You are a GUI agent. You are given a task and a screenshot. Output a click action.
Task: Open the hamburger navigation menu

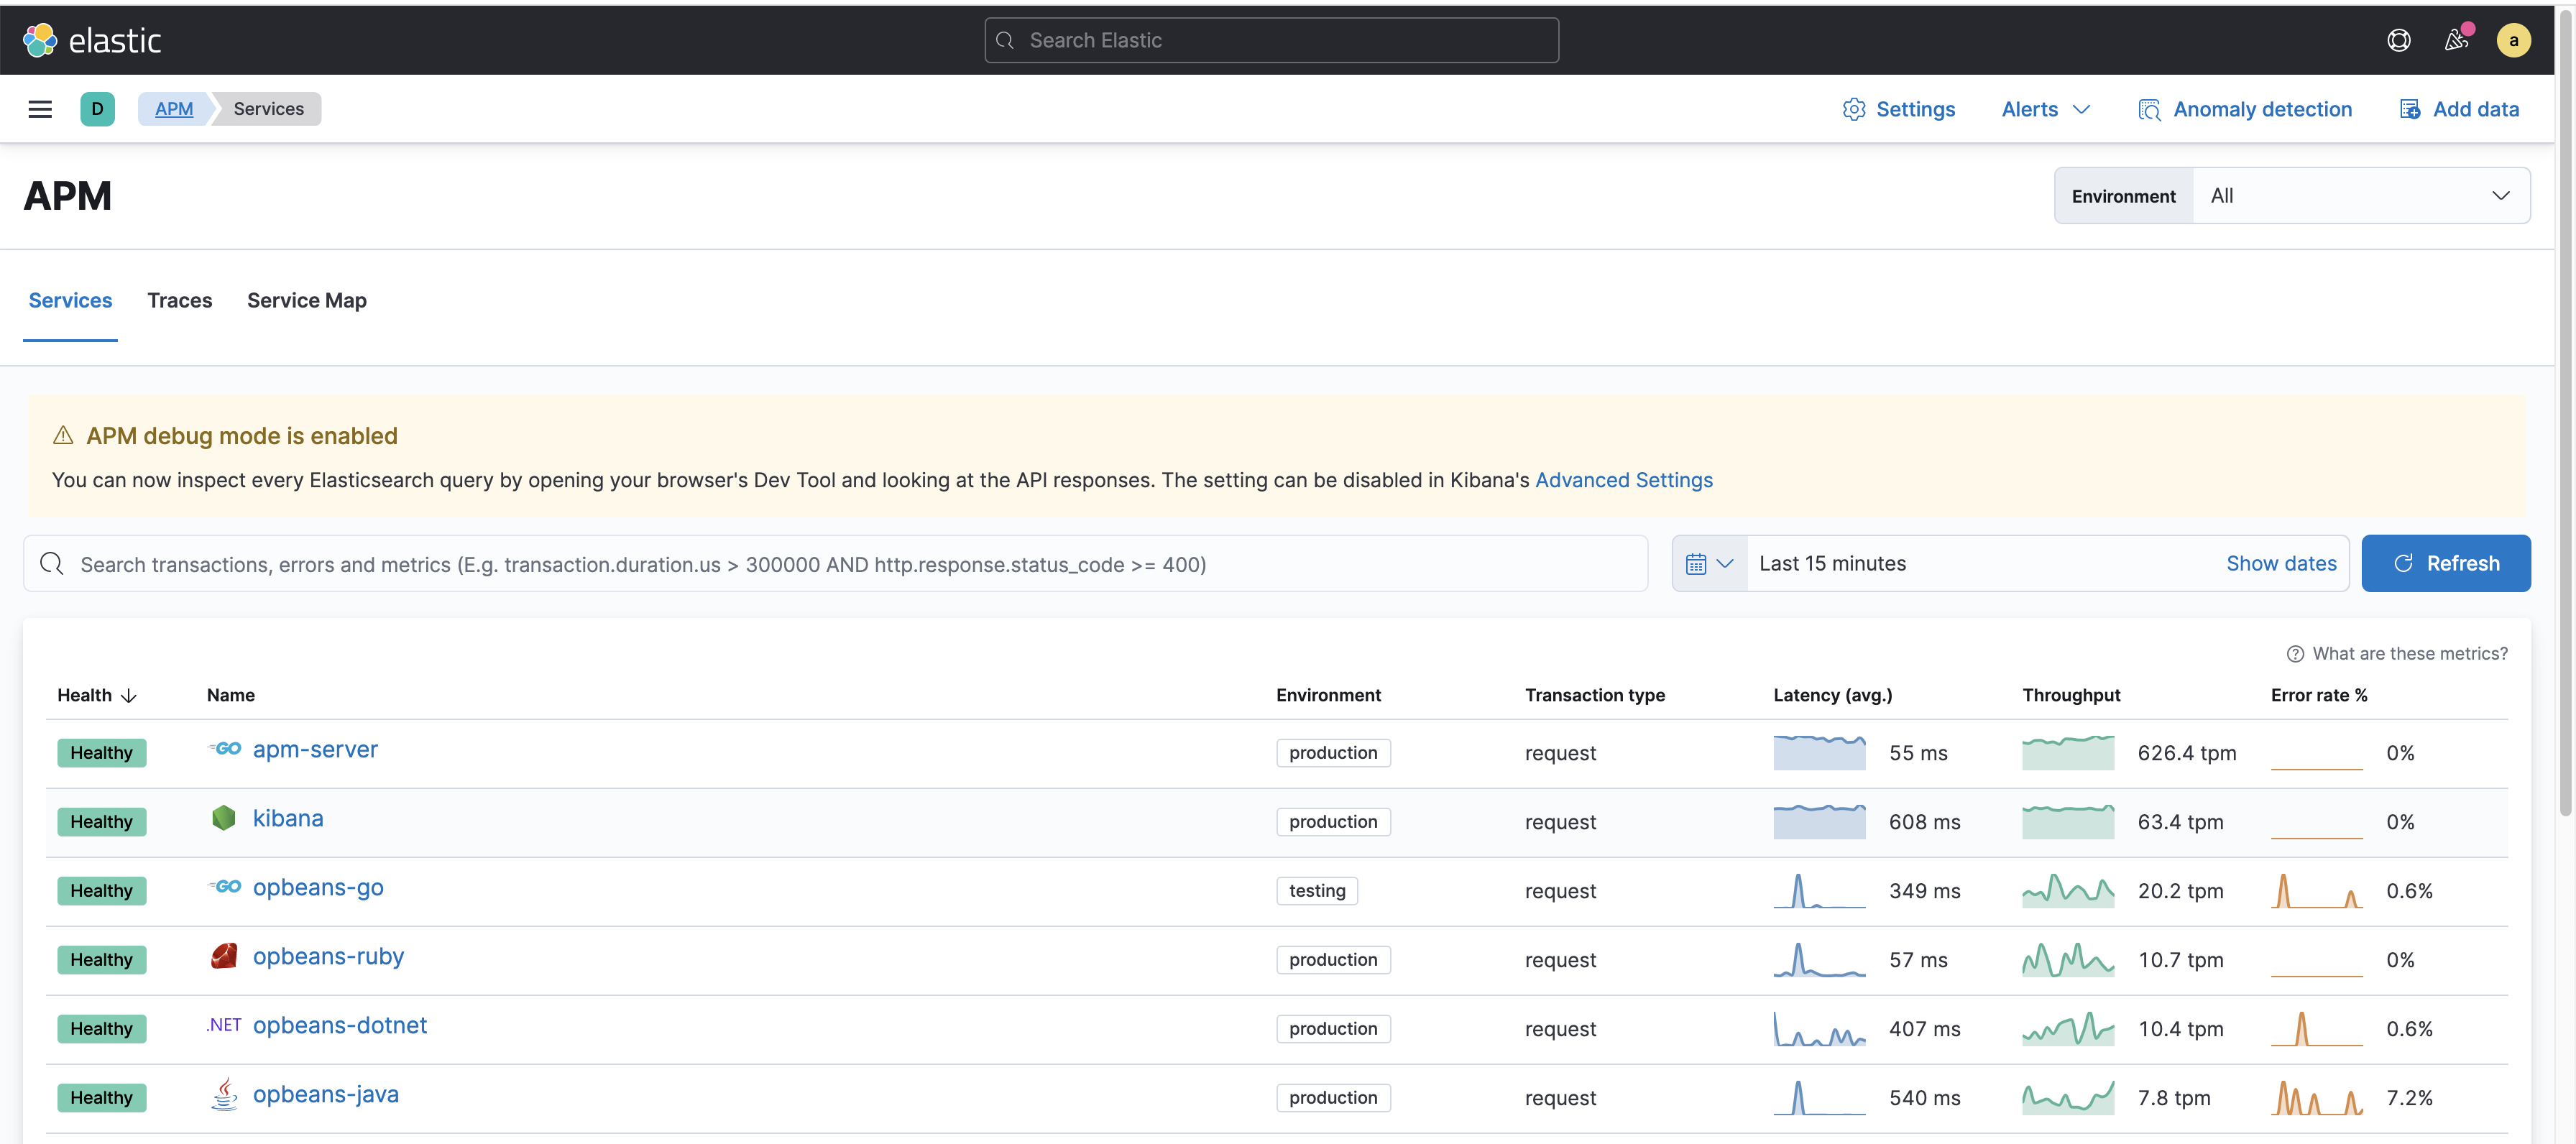[40, 109]
